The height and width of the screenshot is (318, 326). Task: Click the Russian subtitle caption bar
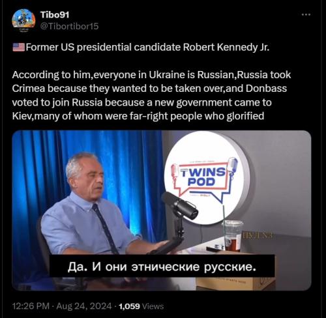click(162, 267)
